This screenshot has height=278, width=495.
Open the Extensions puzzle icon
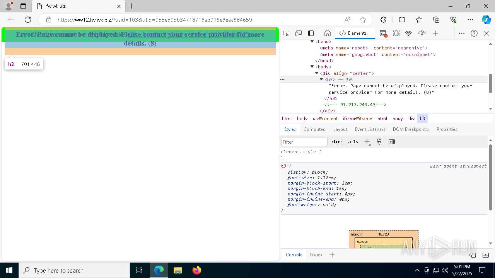383,20
